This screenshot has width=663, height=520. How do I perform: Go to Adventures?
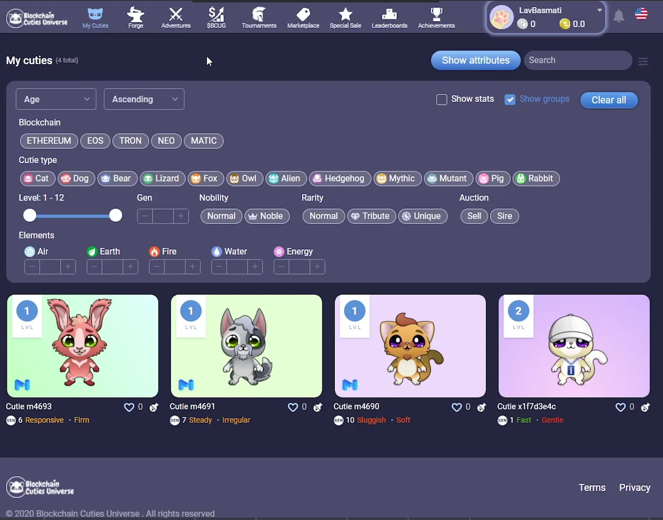tap(176, 18)
